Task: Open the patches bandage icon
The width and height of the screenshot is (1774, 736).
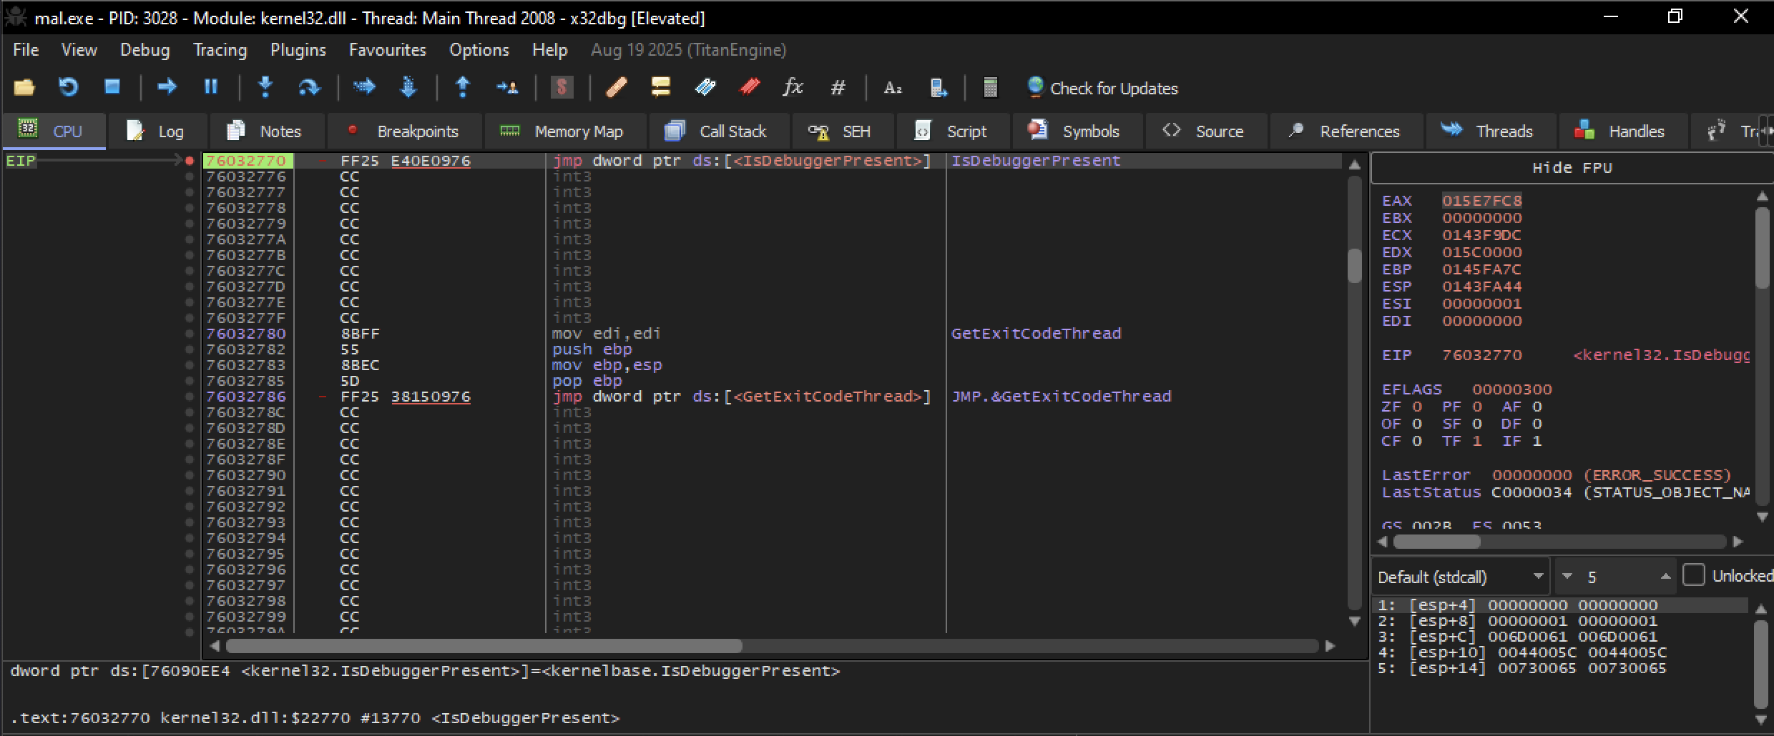Action: coord(617,87)
